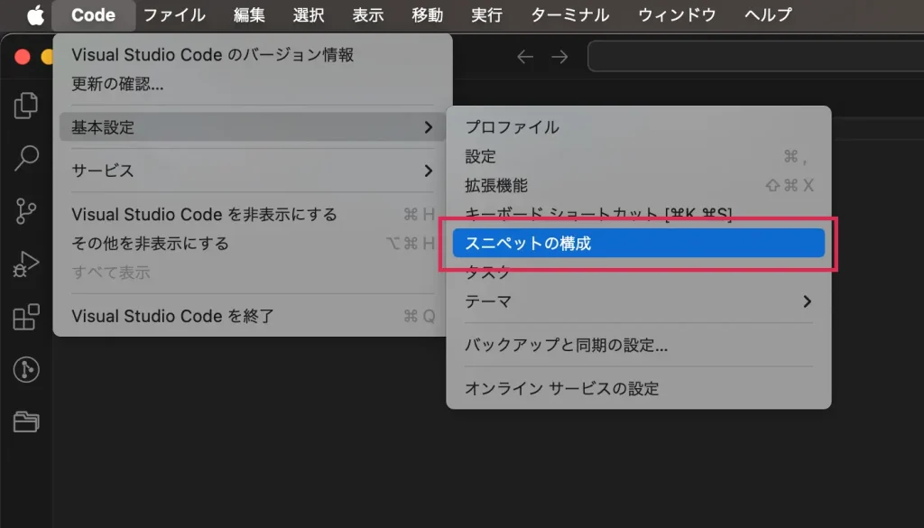The image size is (924, 528).
Task: Expand the サービス submenu
Action: [253, 171]
